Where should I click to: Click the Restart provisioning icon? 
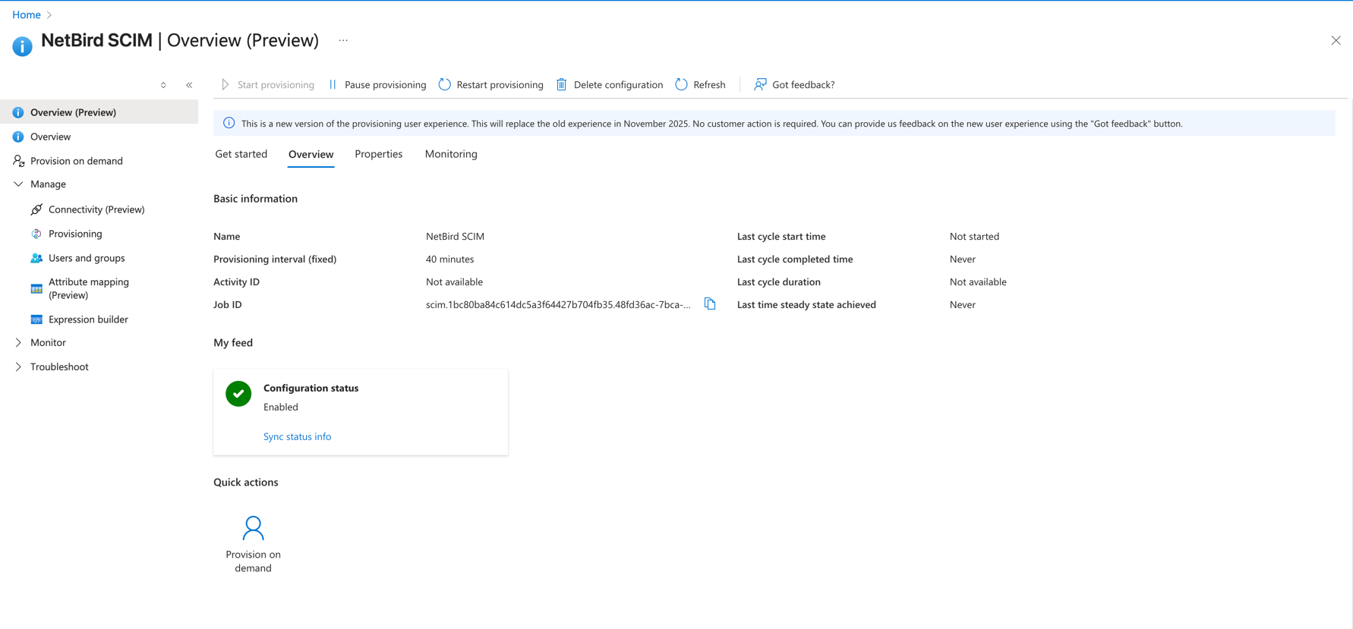pyautogui.click(x=445, y=84)
